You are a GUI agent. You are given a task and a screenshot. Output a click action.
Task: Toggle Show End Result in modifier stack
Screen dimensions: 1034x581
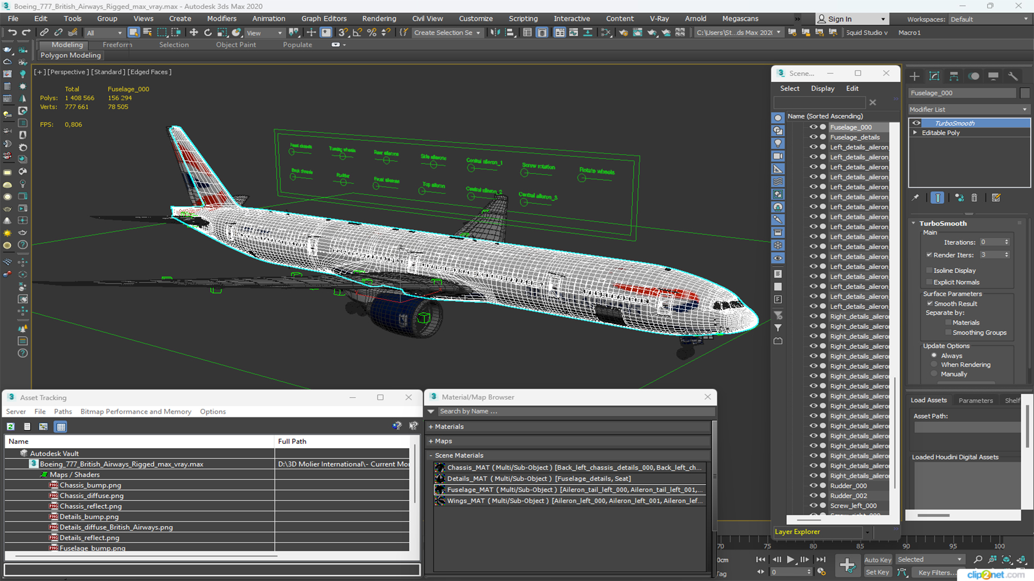click(938, 198)
